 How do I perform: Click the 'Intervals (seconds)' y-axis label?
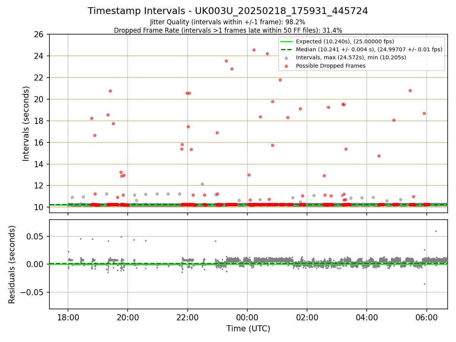pos(26,123)
